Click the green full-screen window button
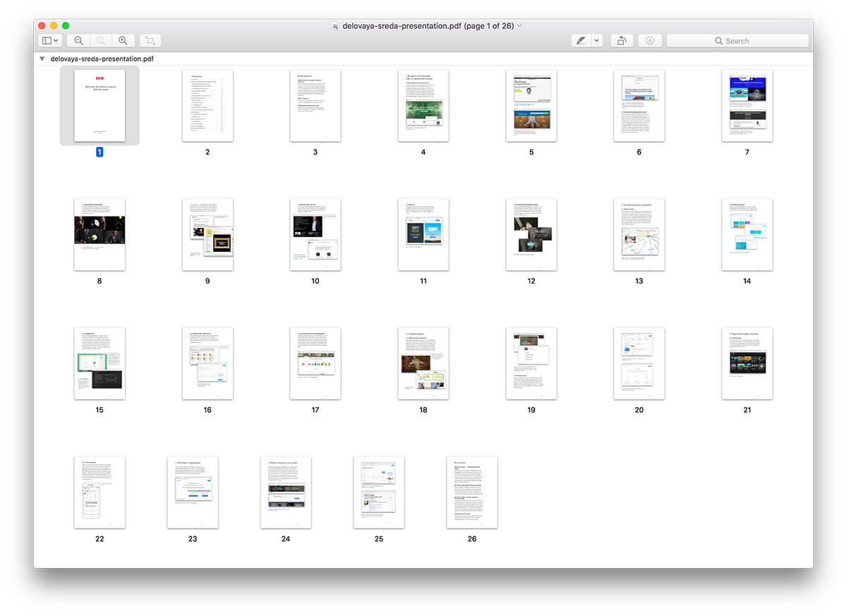 pos(66,25)
